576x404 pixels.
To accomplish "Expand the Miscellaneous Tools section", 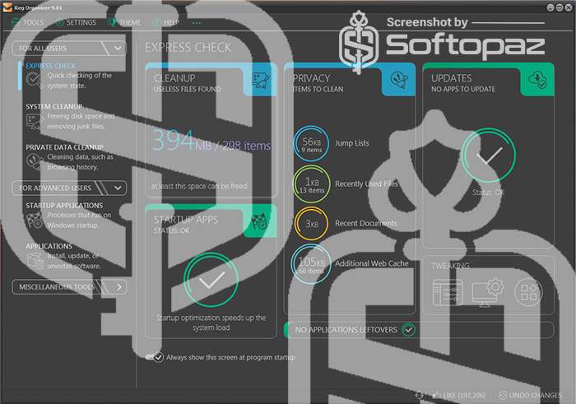I will coord(69,287).
